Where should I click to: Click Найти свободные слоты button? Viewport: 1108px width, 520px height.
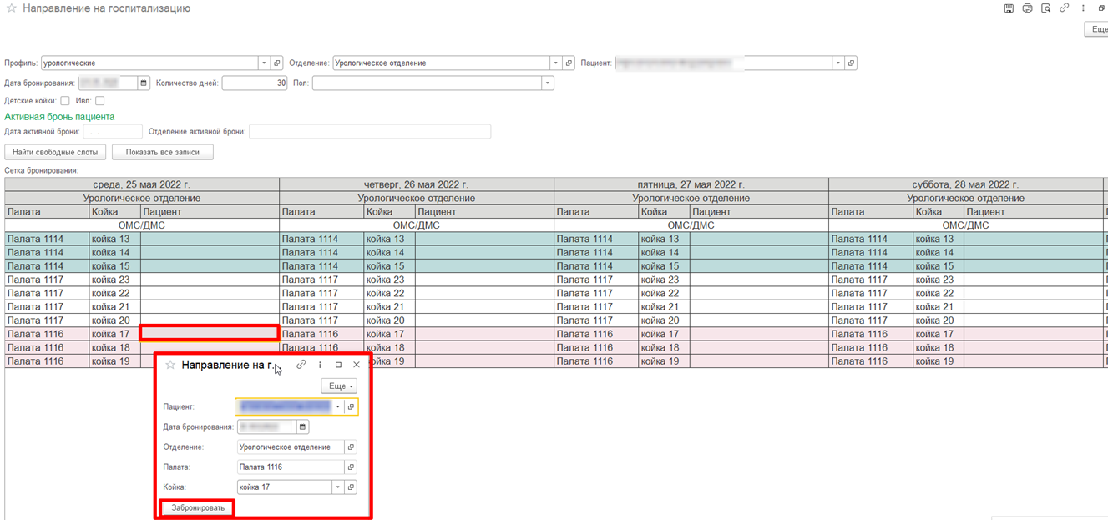[55, 152]
